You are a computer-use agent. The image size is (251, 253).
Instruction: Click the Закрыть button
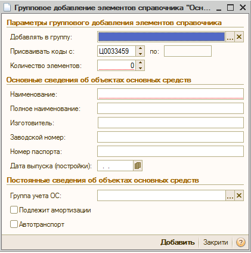point(215,242)
